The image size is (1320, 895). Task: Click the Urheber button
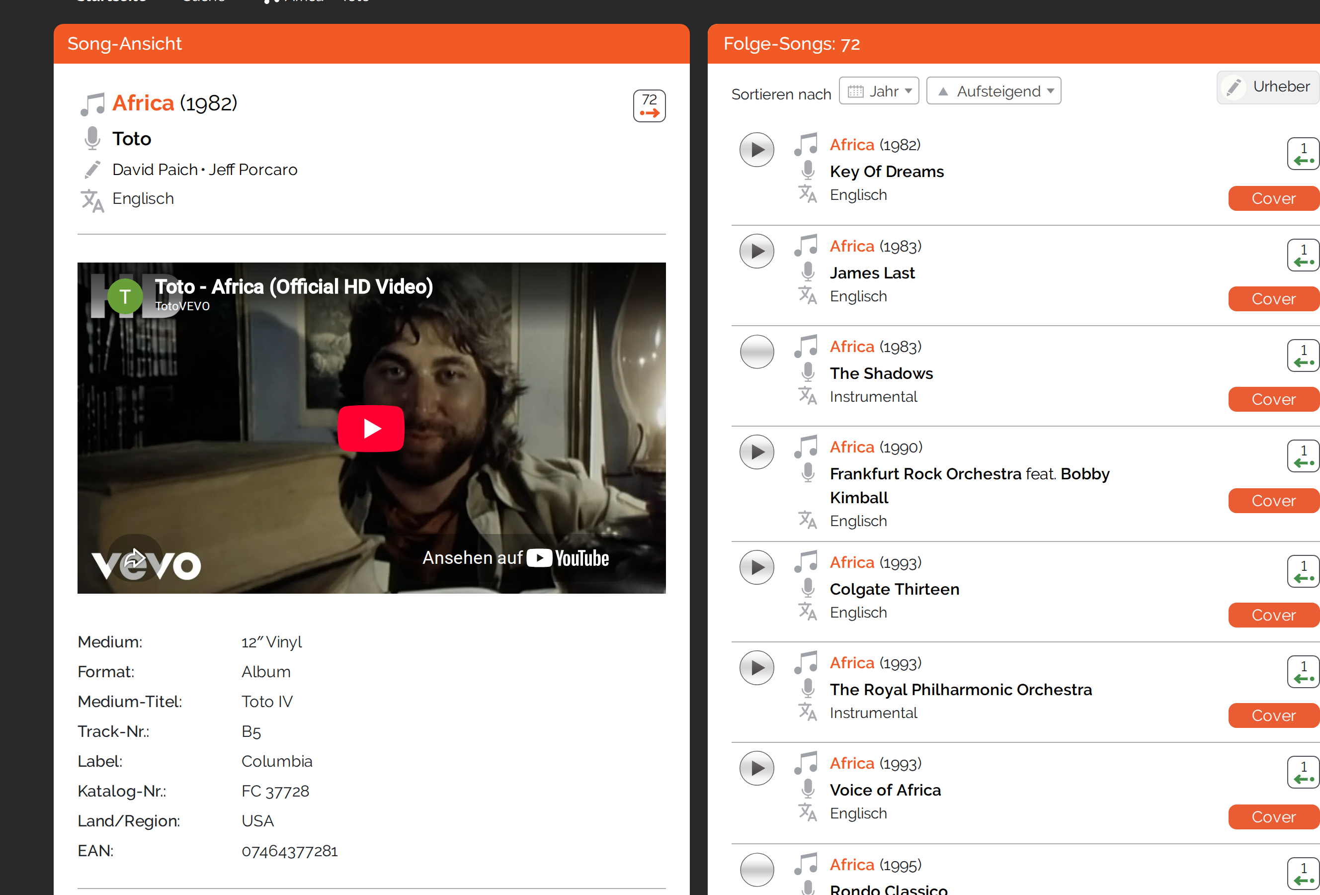pyautogui.click(x=1268, y=88)
